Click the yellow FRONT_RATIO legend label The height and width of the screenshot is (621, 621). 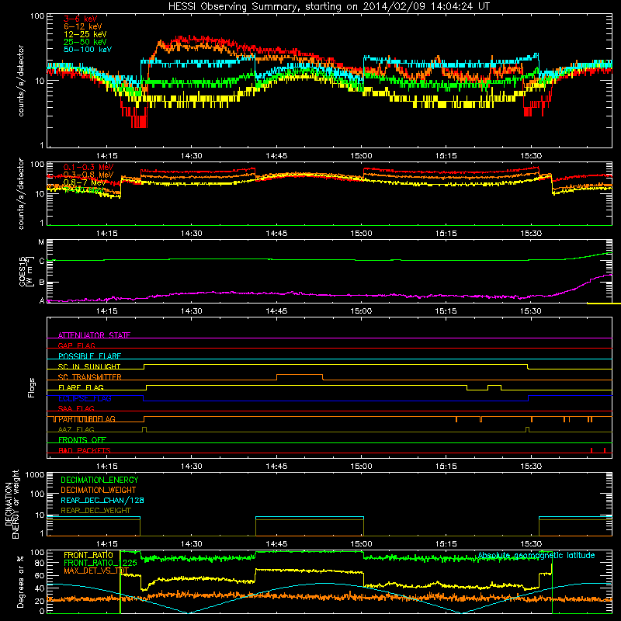point(88,555)
